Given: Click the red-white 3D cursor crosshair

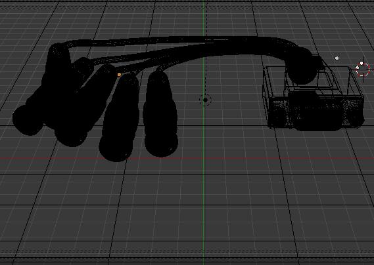Looking at the screenshot, I should (x=363, y=70).
